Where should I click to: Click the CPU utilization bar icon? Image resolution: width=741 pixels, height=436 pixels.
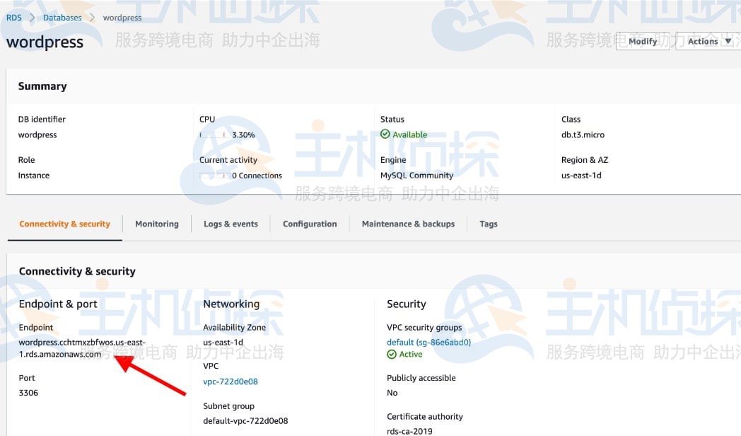point(211,134)
